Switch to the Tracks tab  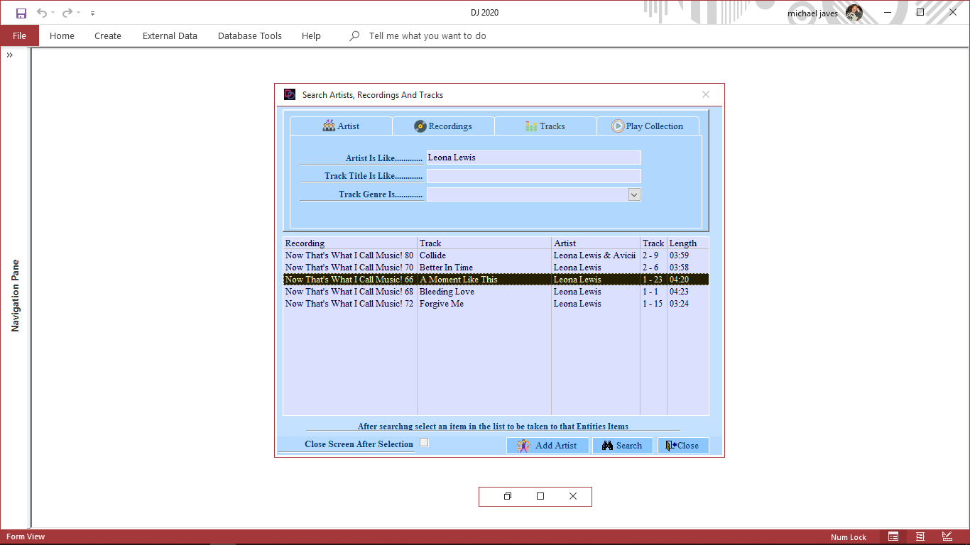pos(545,126)
